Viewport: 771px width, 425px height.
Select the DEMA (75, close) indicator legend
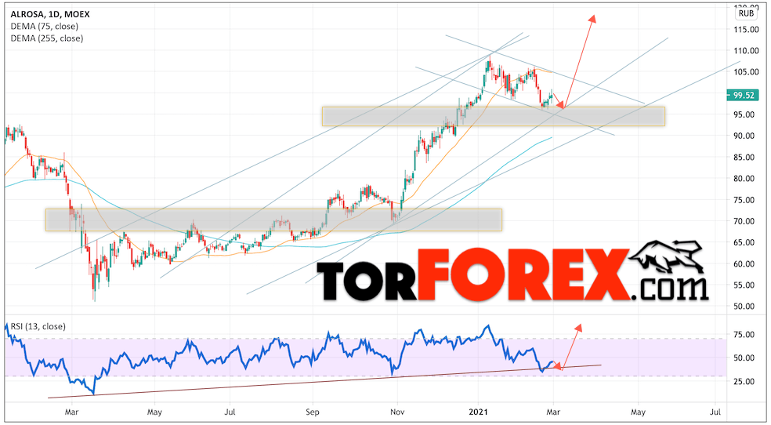44,26
